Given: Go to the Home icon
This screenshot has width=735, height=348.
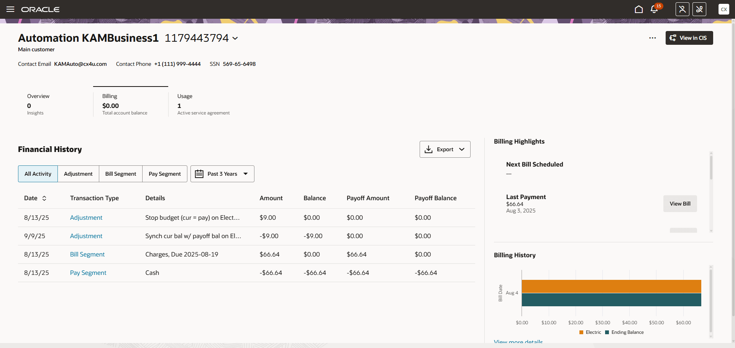Looking at the screenshot, I should [638, 9].
